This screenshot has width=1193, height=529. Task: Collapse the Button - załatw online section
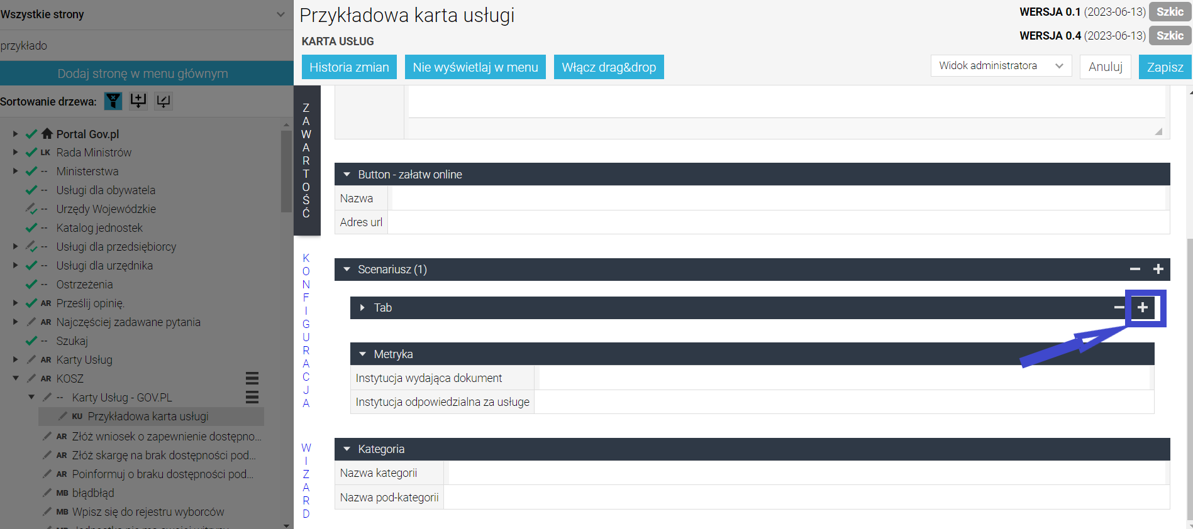point(347,175)
